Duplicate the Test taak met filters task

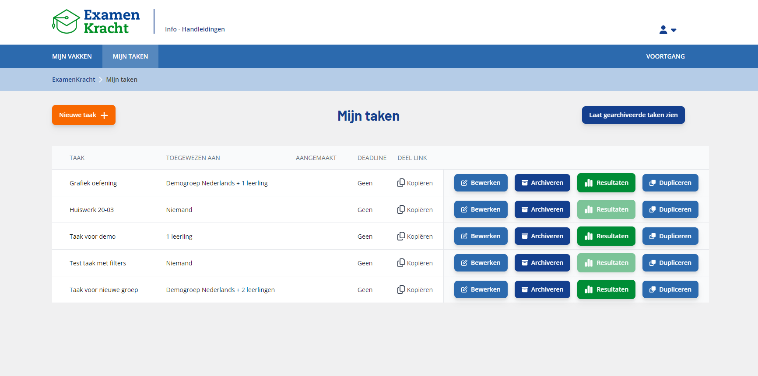pos(670,263)
